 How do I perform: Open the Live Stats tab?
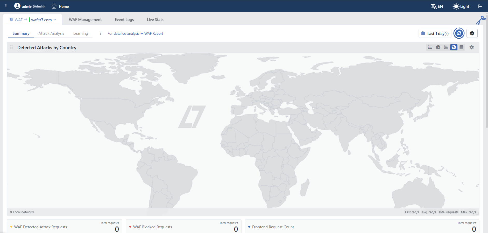[x=155, y=20]
